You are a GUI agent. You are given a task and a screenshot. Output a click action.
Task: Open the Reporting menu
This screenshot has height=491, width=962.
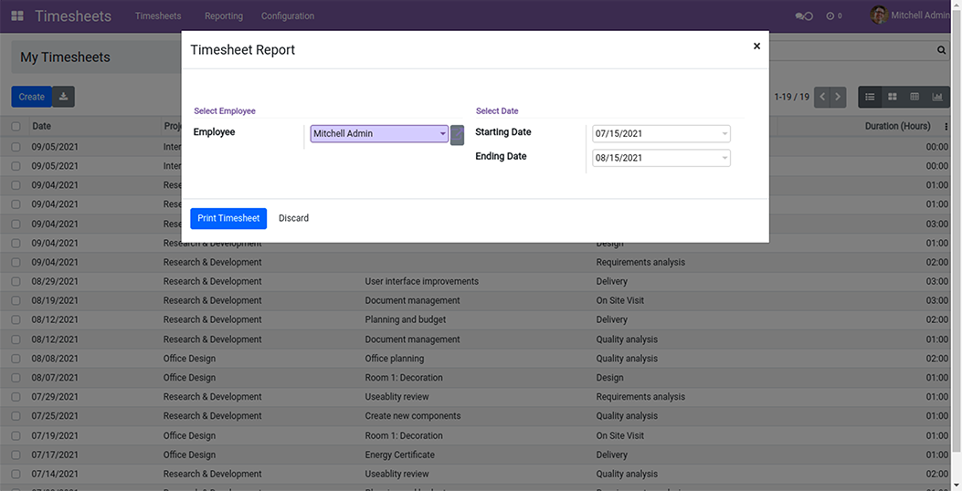tap(224, 16)
